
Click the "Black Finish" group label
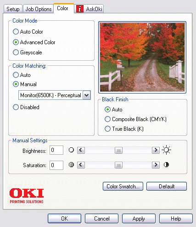[115, 99]
